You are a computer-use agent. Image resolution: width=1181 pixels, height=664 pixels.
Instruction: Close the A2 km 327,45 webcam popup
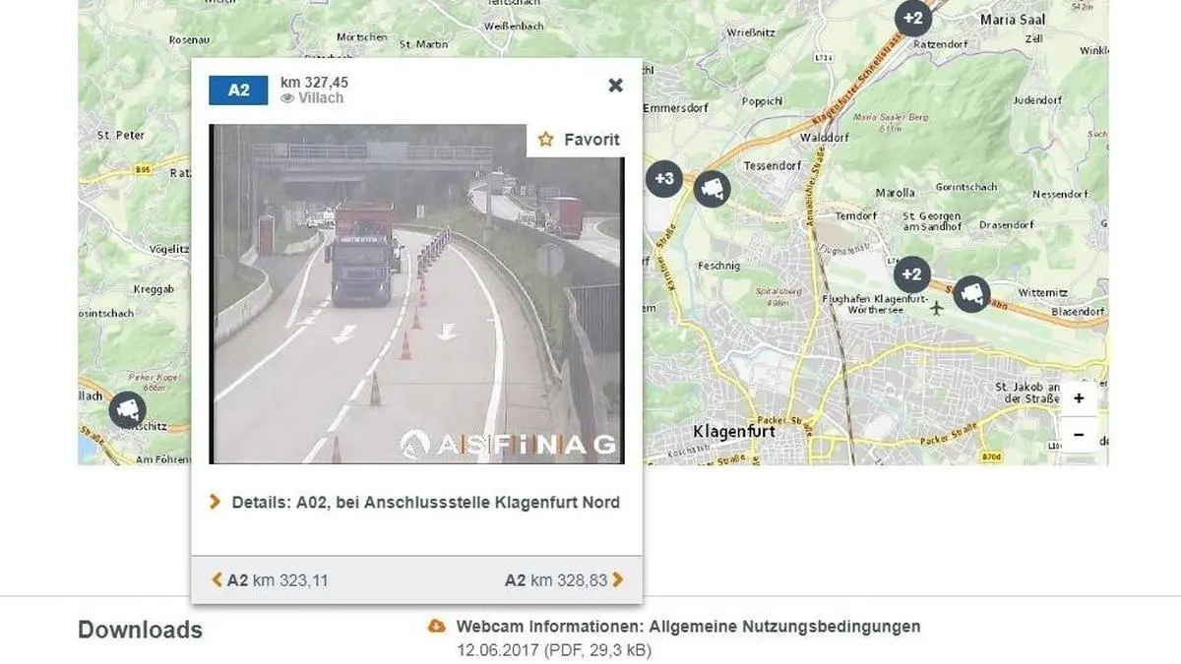pyautogui.click(x=616, y=86)
